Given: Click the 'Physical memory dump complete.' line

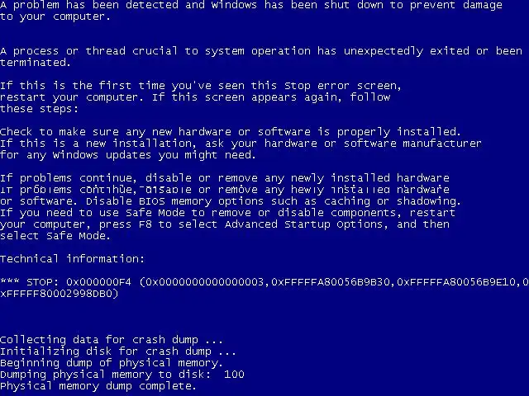Looking at the screenshot, I should 98,386.
